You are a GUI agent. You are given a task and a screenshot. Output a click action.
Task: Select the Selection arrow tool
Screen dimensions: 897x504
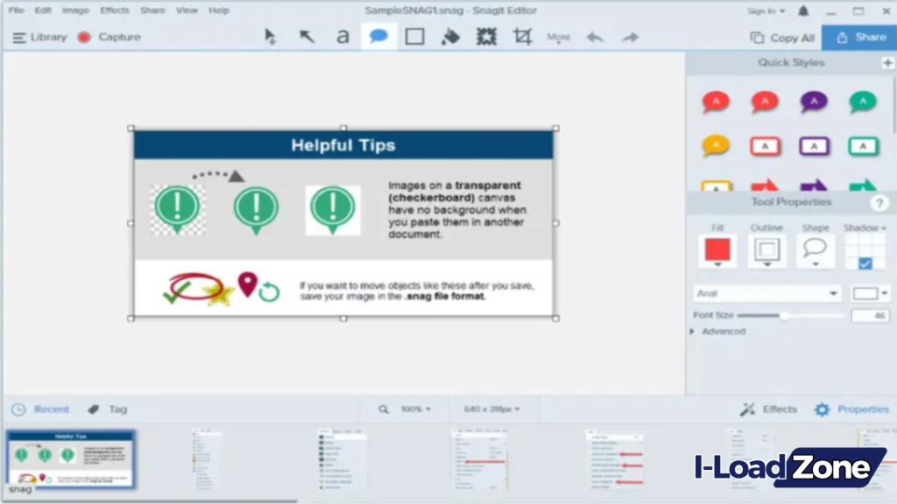click(x=270, y=37)
